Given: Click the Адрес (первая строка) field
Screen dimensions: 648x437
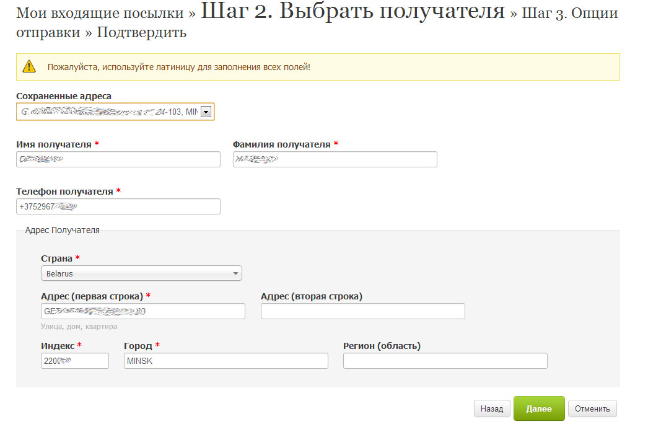Looking at the screenshot, I should (142, 311).
